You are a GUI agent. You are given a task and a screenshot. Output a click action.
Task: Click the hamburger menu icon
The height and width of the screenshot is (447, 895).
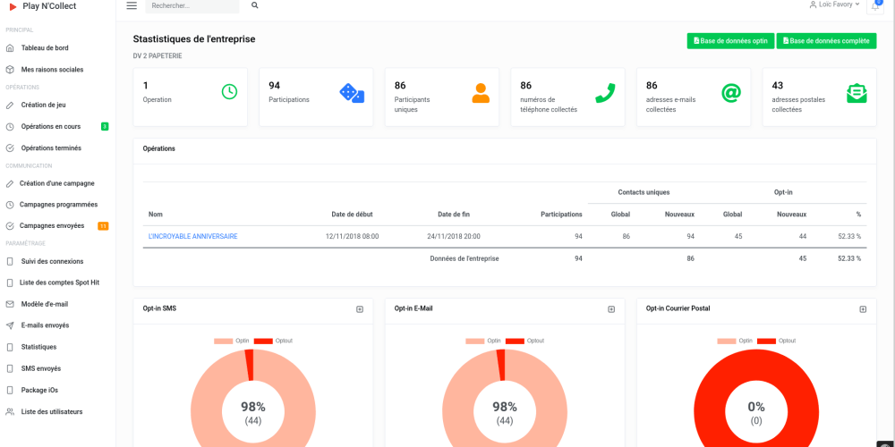132,5
